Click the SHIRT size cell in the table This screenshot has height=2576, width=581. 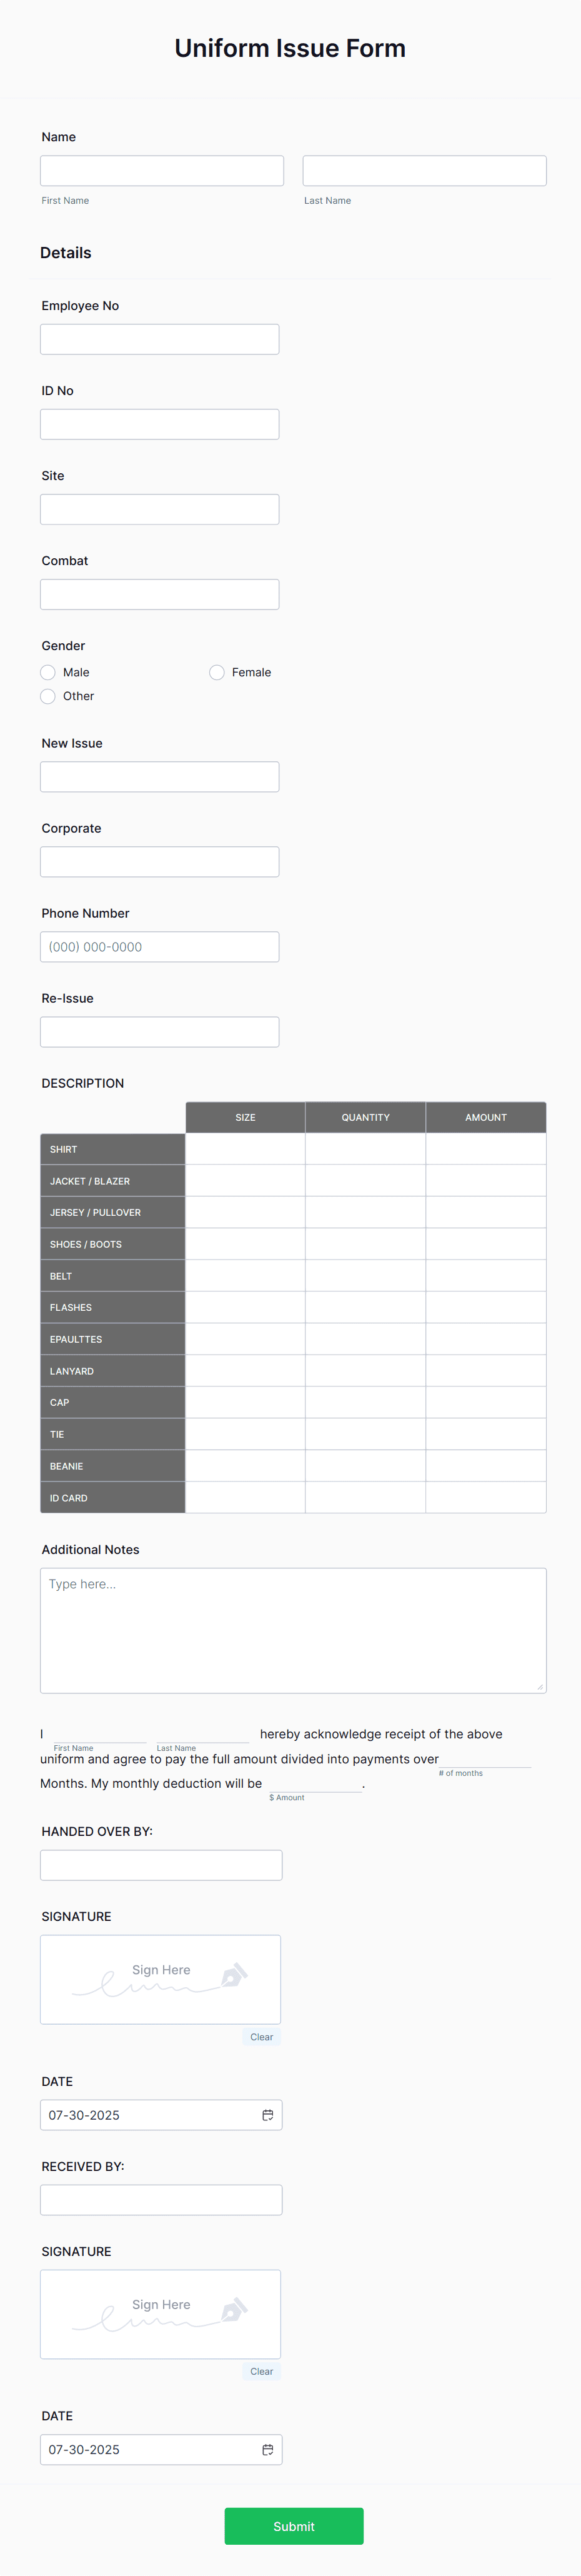point(244,1148)
